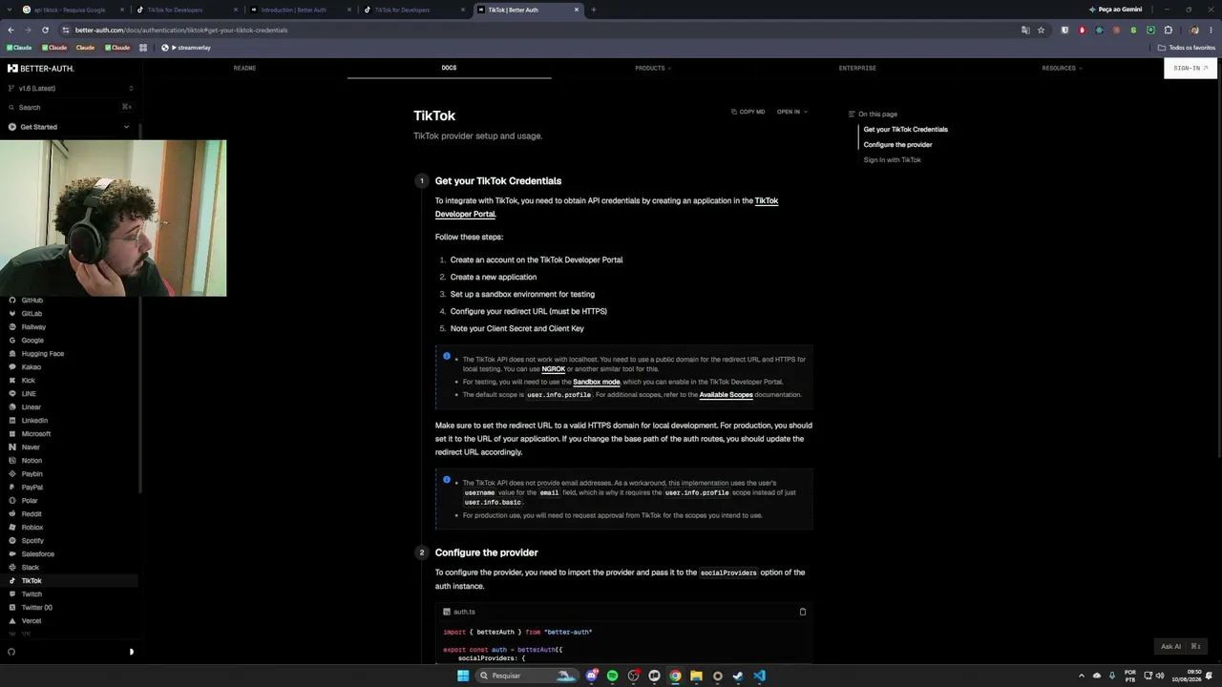Open the Available Scopes documentation link
This screenshot has height=687, width=1222.
pyautogui.click(x=726, y=395)
